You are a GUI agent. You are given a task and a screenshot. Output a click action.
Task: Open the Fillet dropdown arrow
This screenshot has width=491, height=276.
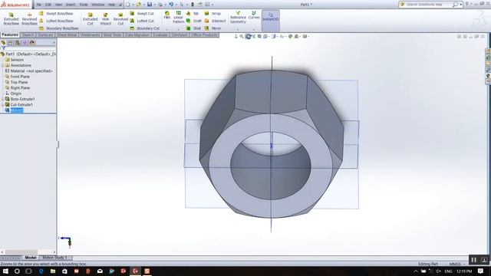pos(167,29)
